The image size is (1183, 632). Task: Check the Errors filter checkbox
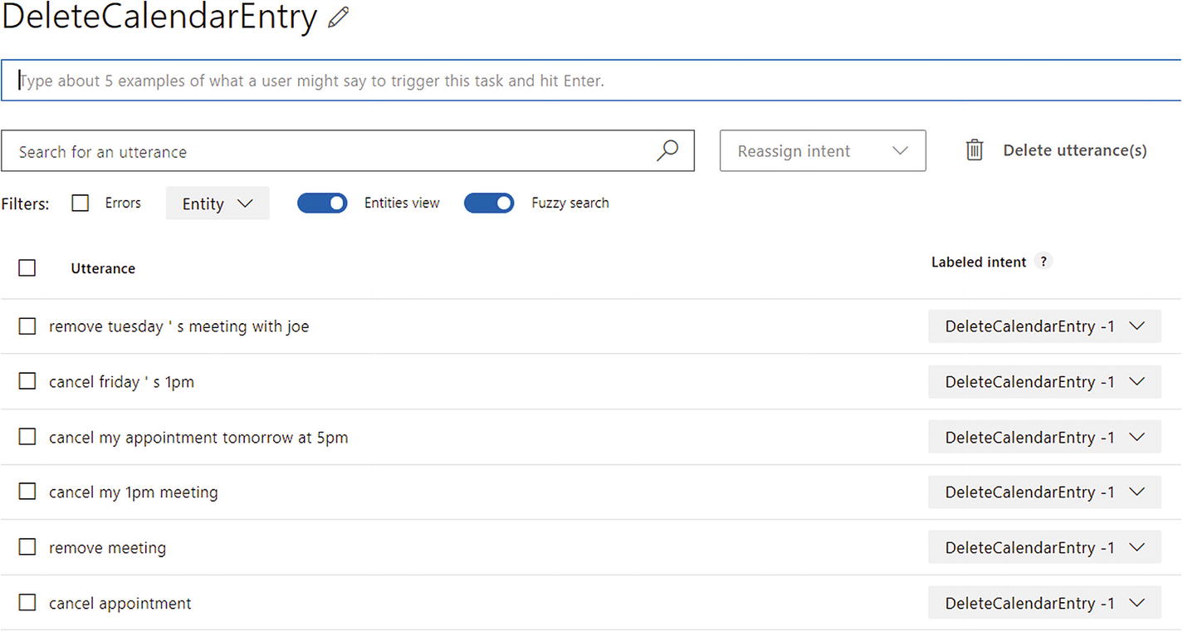coord(81,203)
